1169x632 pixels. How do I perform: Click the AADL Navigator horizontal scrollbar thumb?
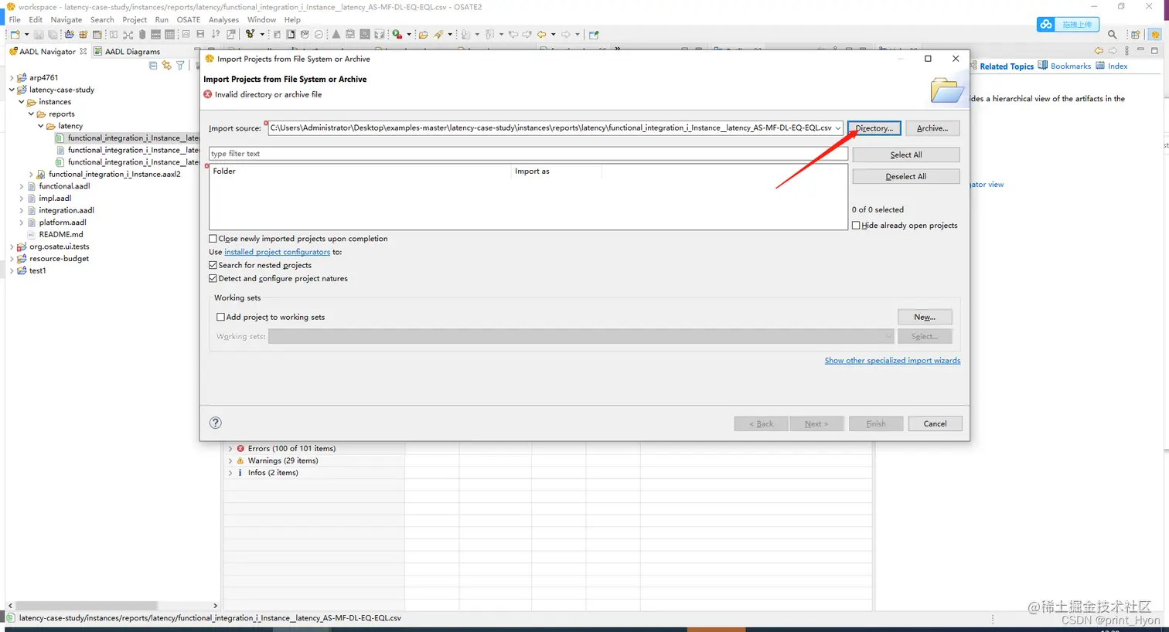87,606
